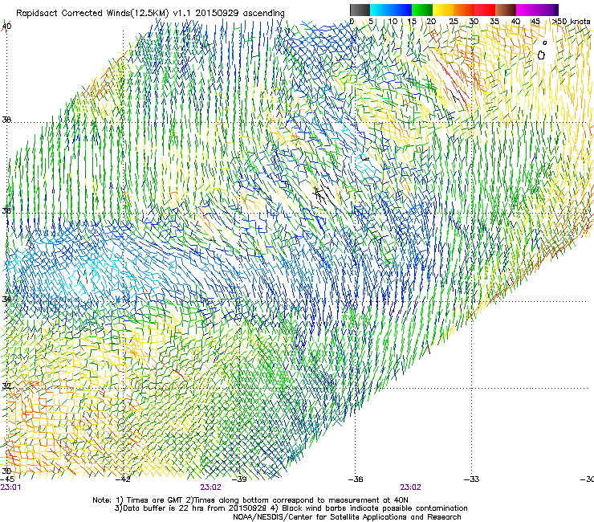Screen dimensions: 594x522
Task: Click the "45" label under the color bar
Action: (535, 22)
